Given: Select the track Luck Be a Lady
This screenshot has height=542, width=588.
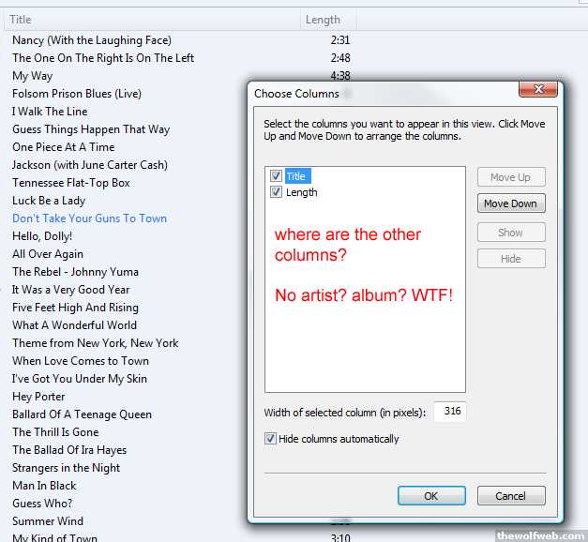Looking at the screenshot, I should pos(49,201).
